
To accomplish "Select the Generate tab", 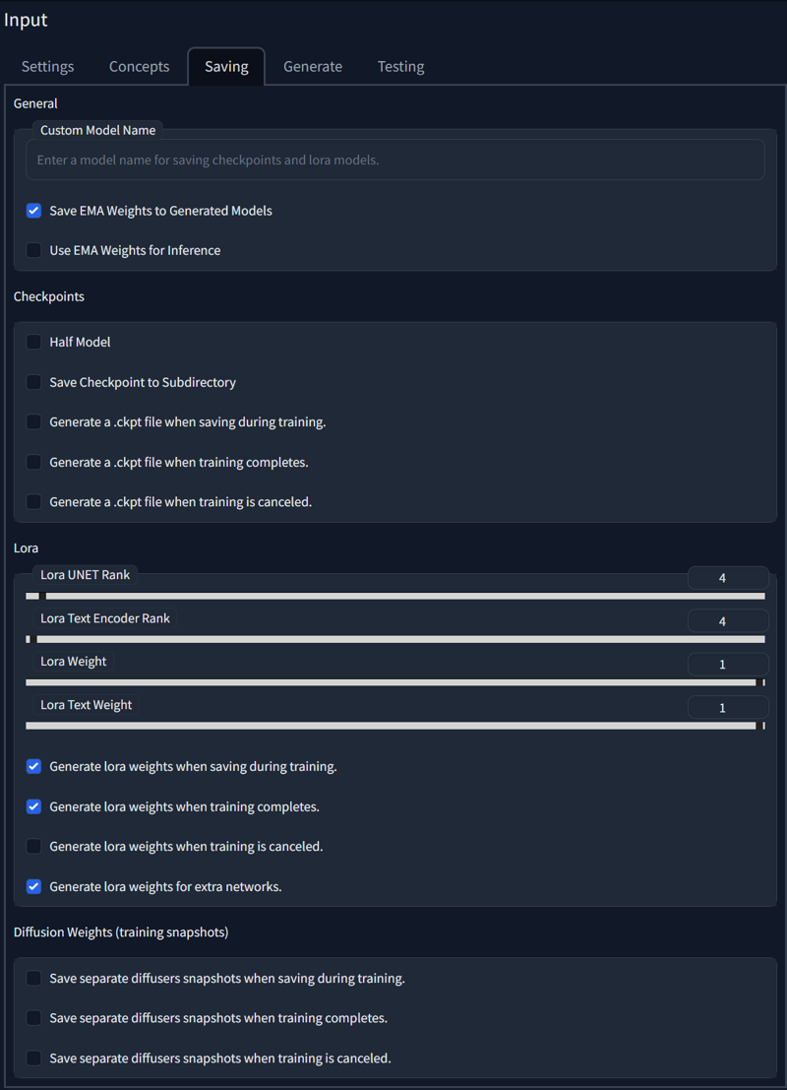I will coord(313,67).
